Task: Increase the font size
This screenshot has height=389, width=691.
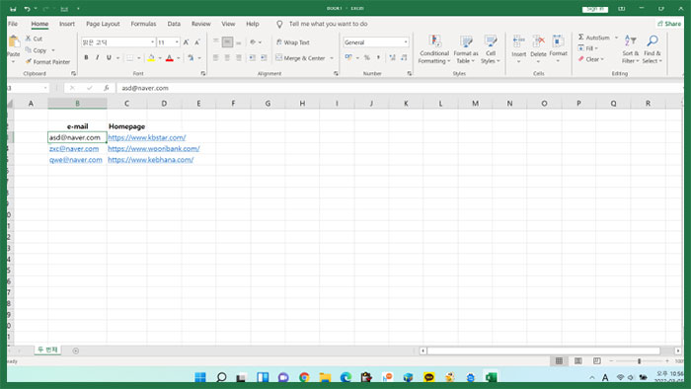Action: pos(186,42)
